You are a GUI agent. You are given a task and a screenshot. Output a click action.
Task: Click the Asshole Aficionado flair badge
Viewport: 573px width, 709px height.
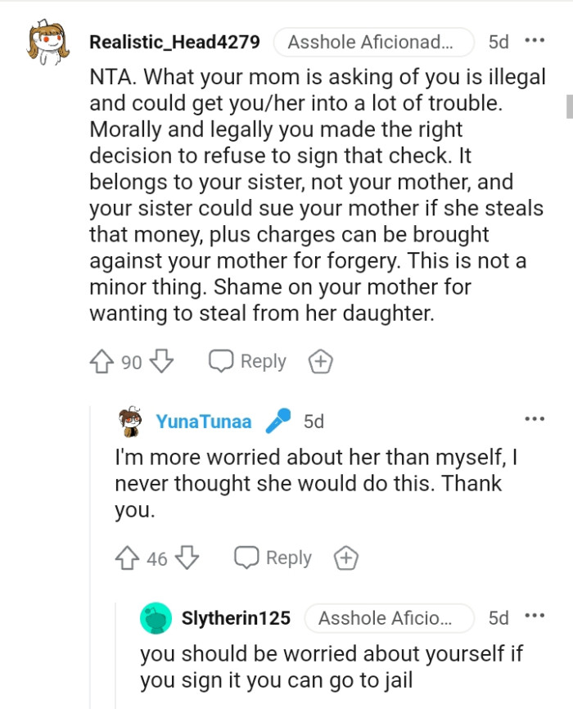pyautogui.click(x=374, y=41)
